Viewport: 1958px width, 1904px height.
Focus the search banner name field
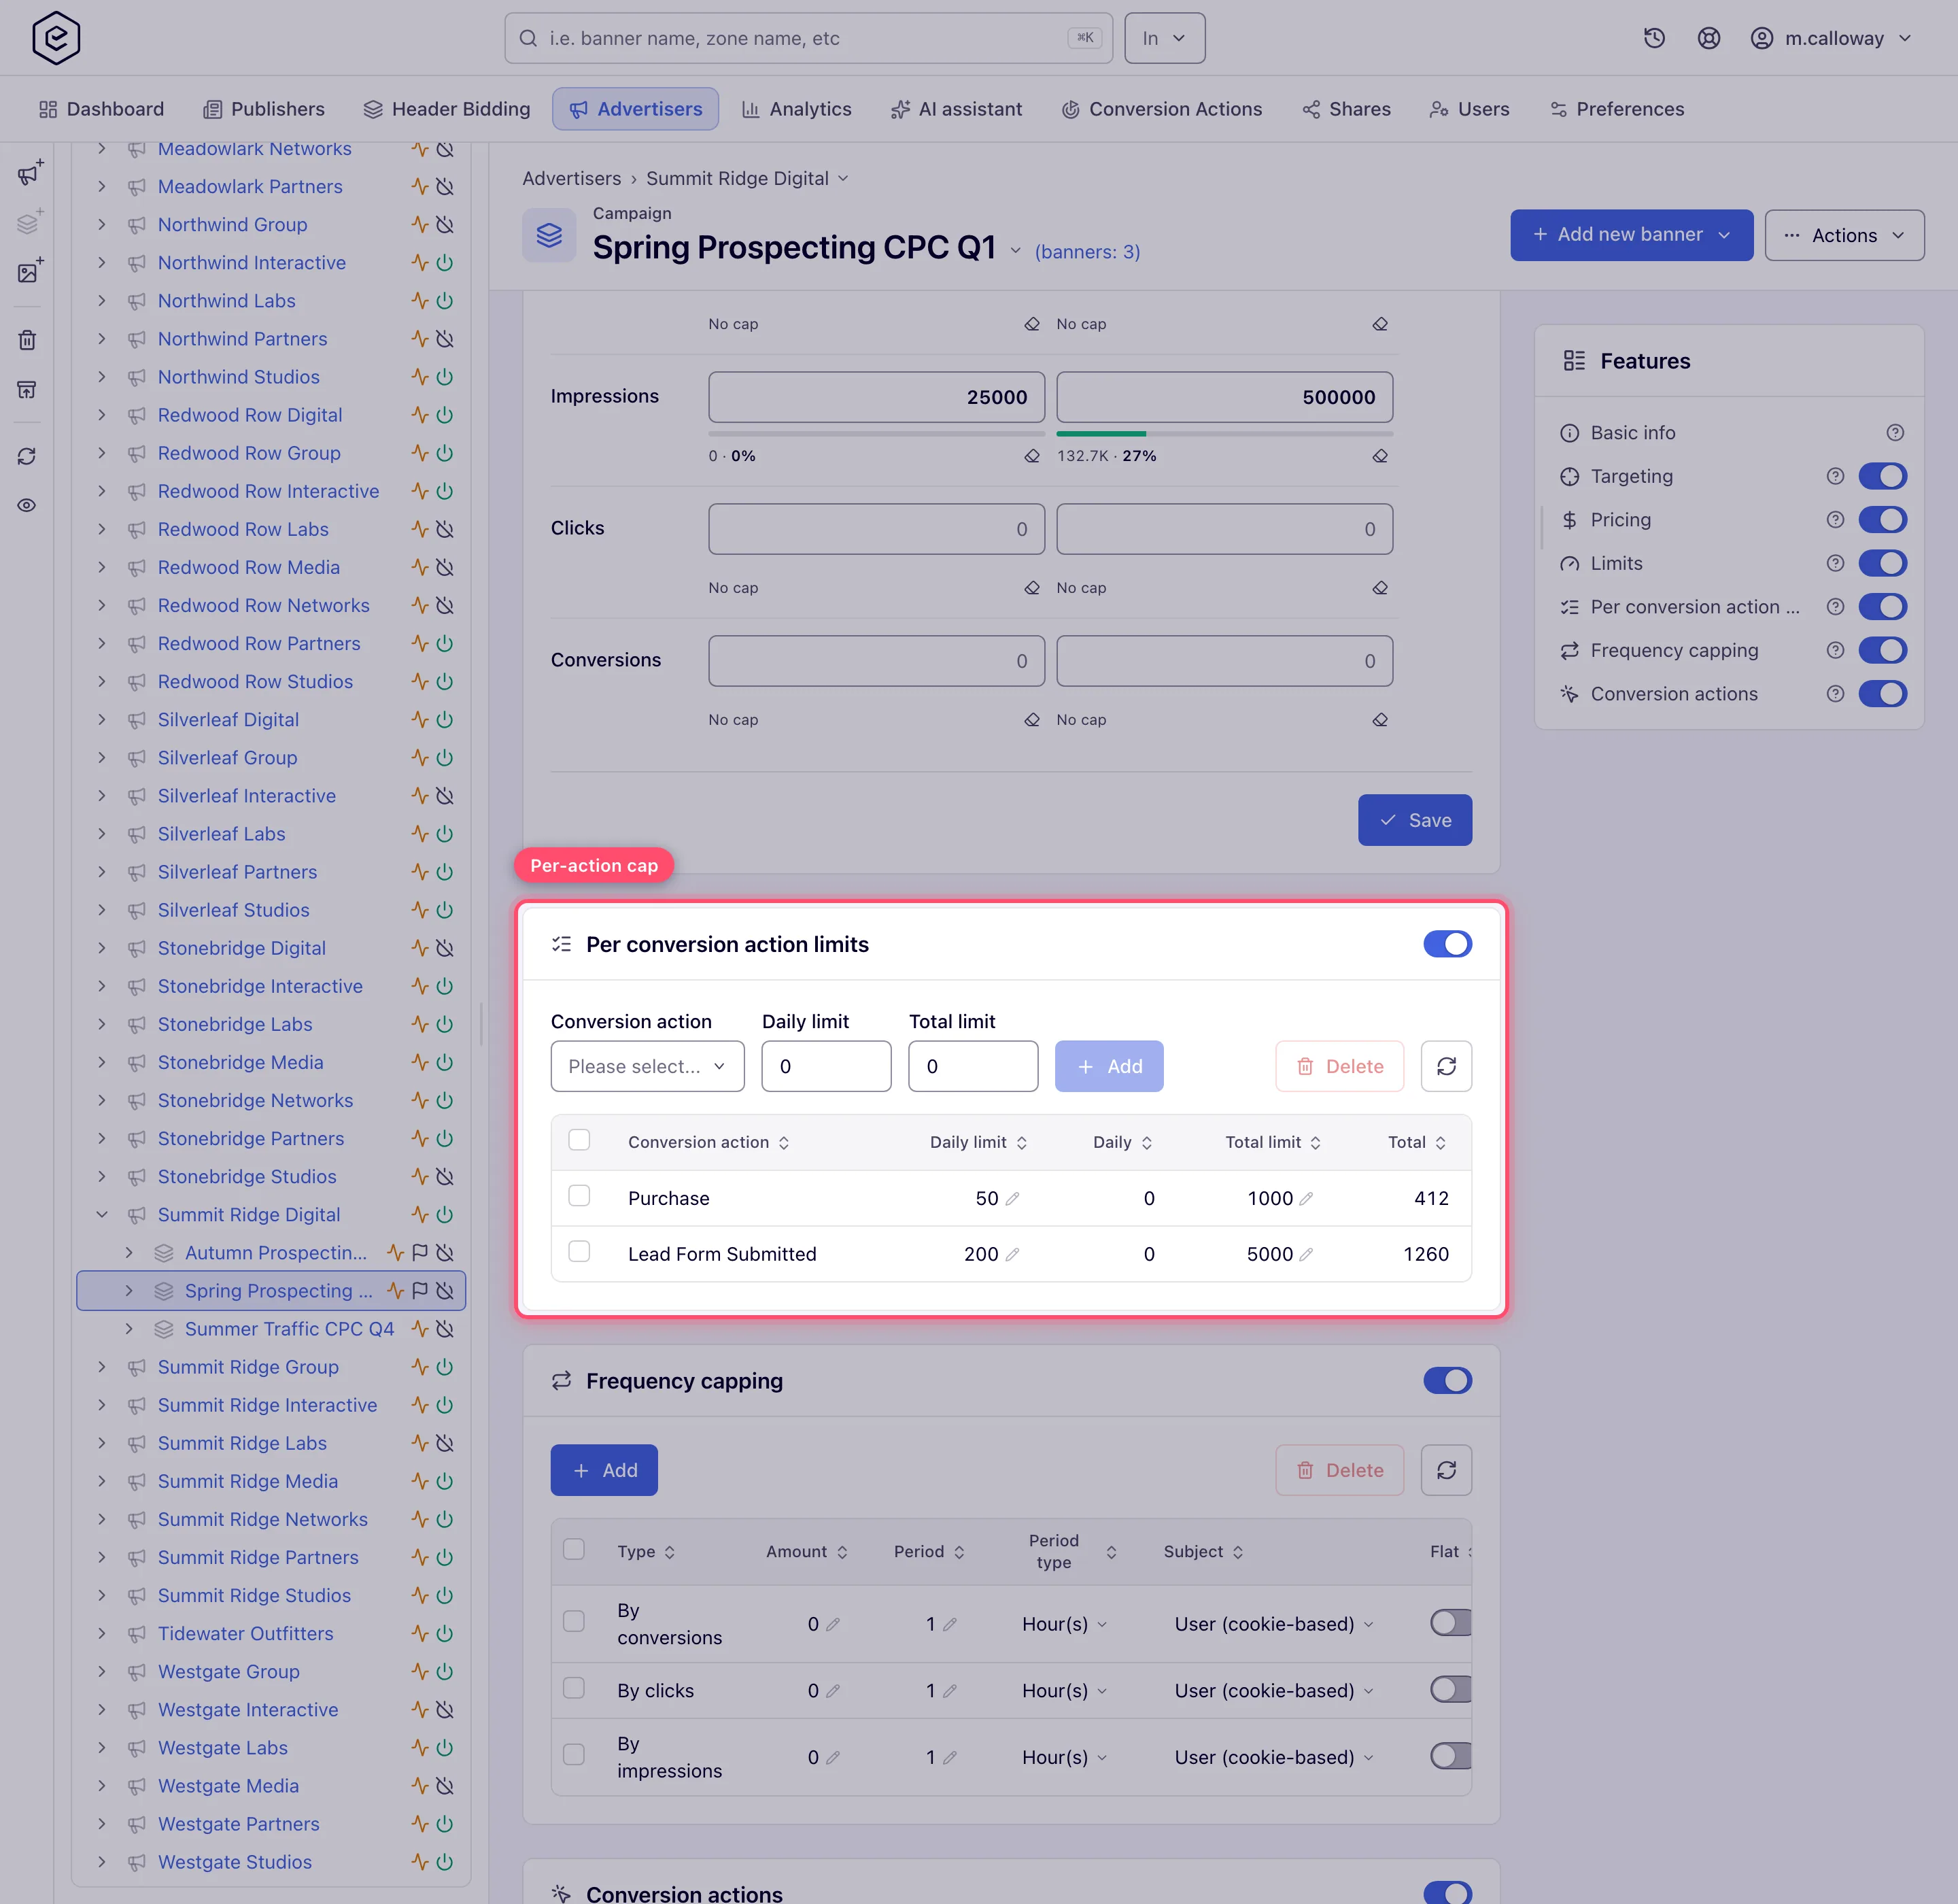[808, 38]
